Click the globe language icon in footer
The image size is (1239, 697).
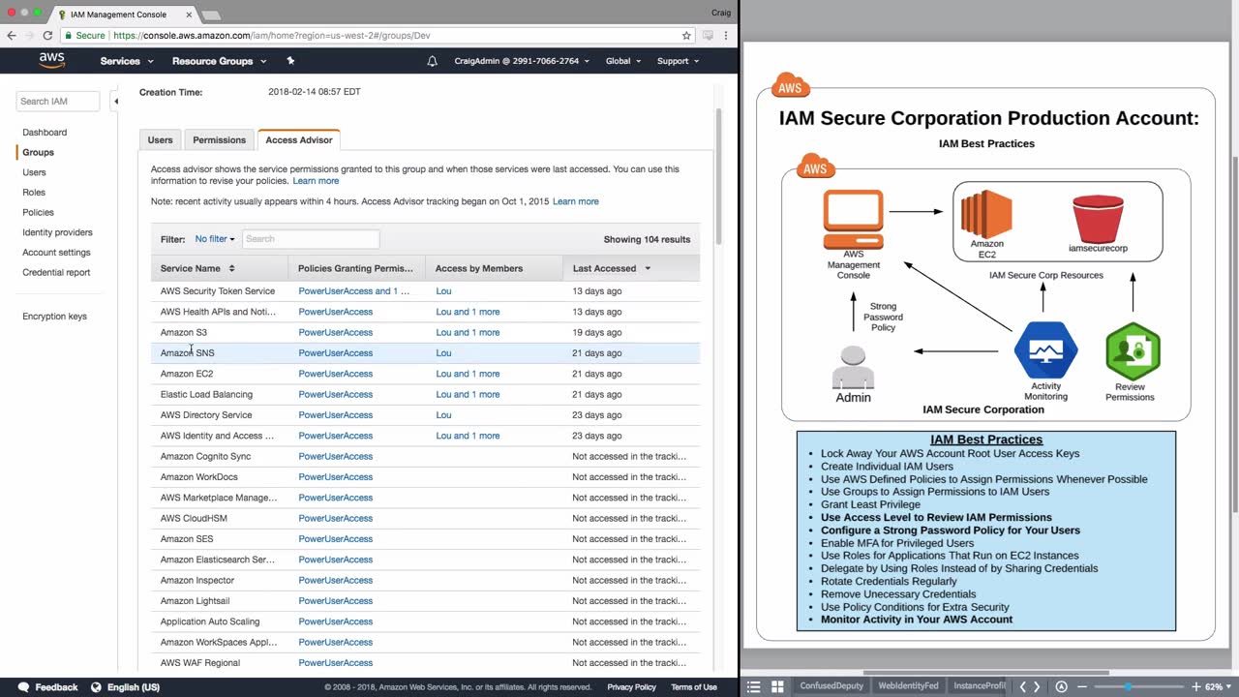(96, 687)
